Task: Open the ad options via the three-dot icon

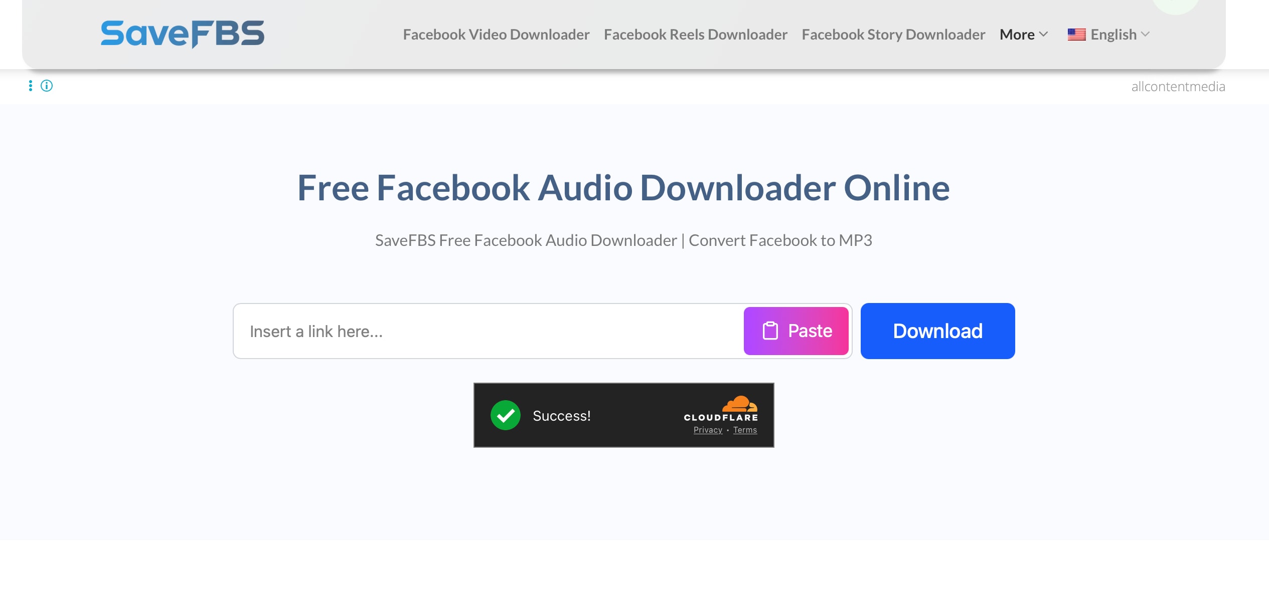Action: (31, 86)
